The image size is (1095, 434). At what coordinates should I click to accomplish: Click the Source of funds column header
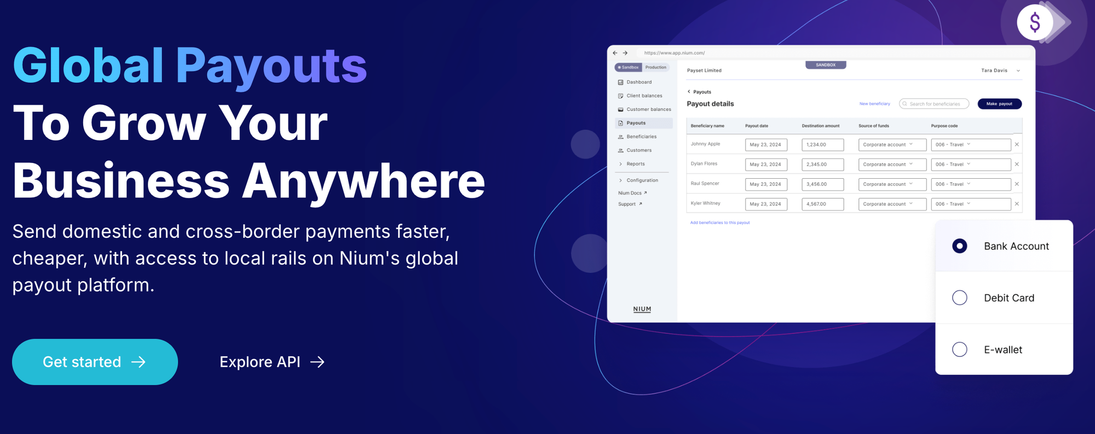tap(874, 126)
